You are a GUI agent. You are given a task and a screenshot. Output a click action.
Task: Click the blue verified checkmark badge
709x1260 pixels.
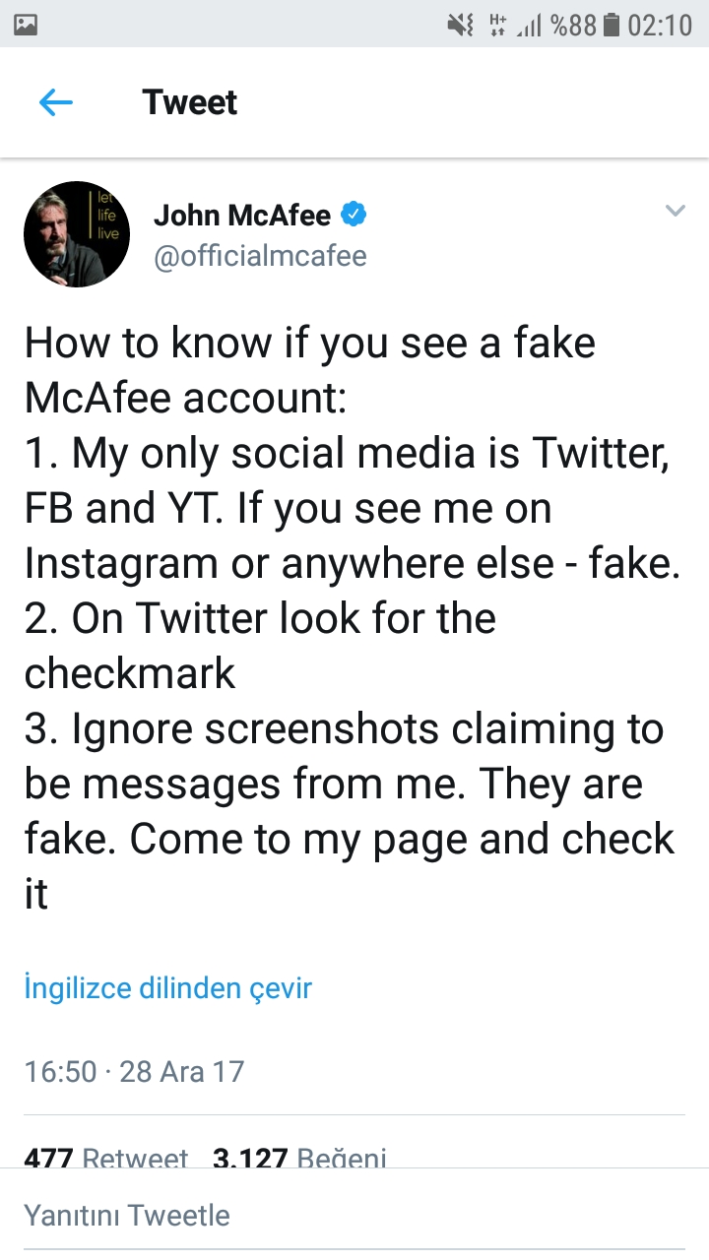point(354,214)
